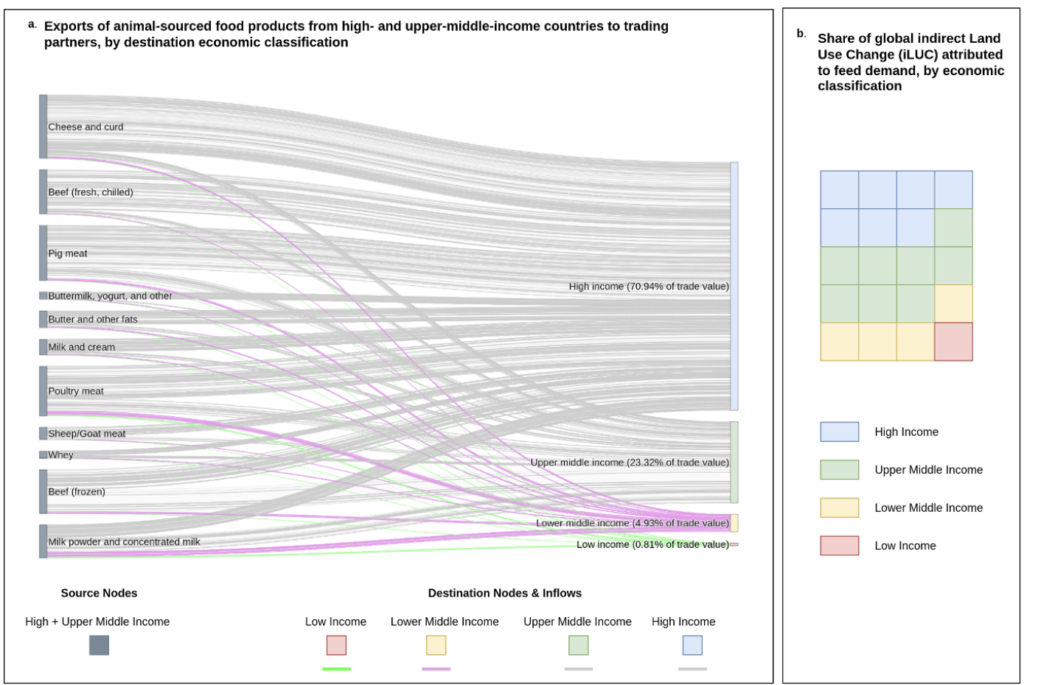This screenshot has height=685, width=1038.
Task: Select the Pig meat source node
Action: [43, 253]
